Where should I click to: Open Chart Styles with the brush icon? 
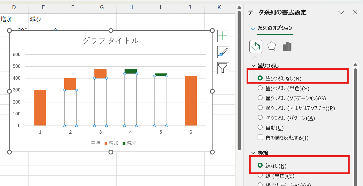pyautogui.click(x=223, y=52)
